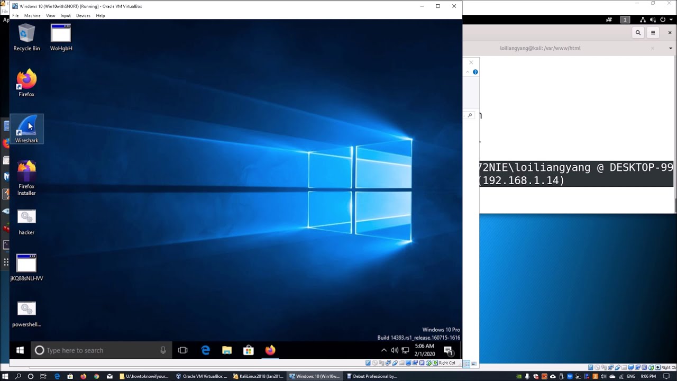This screenshot has height=381, width=677.
Task: Switch to Windows 10 VM taskbar item
Action: 315,376
